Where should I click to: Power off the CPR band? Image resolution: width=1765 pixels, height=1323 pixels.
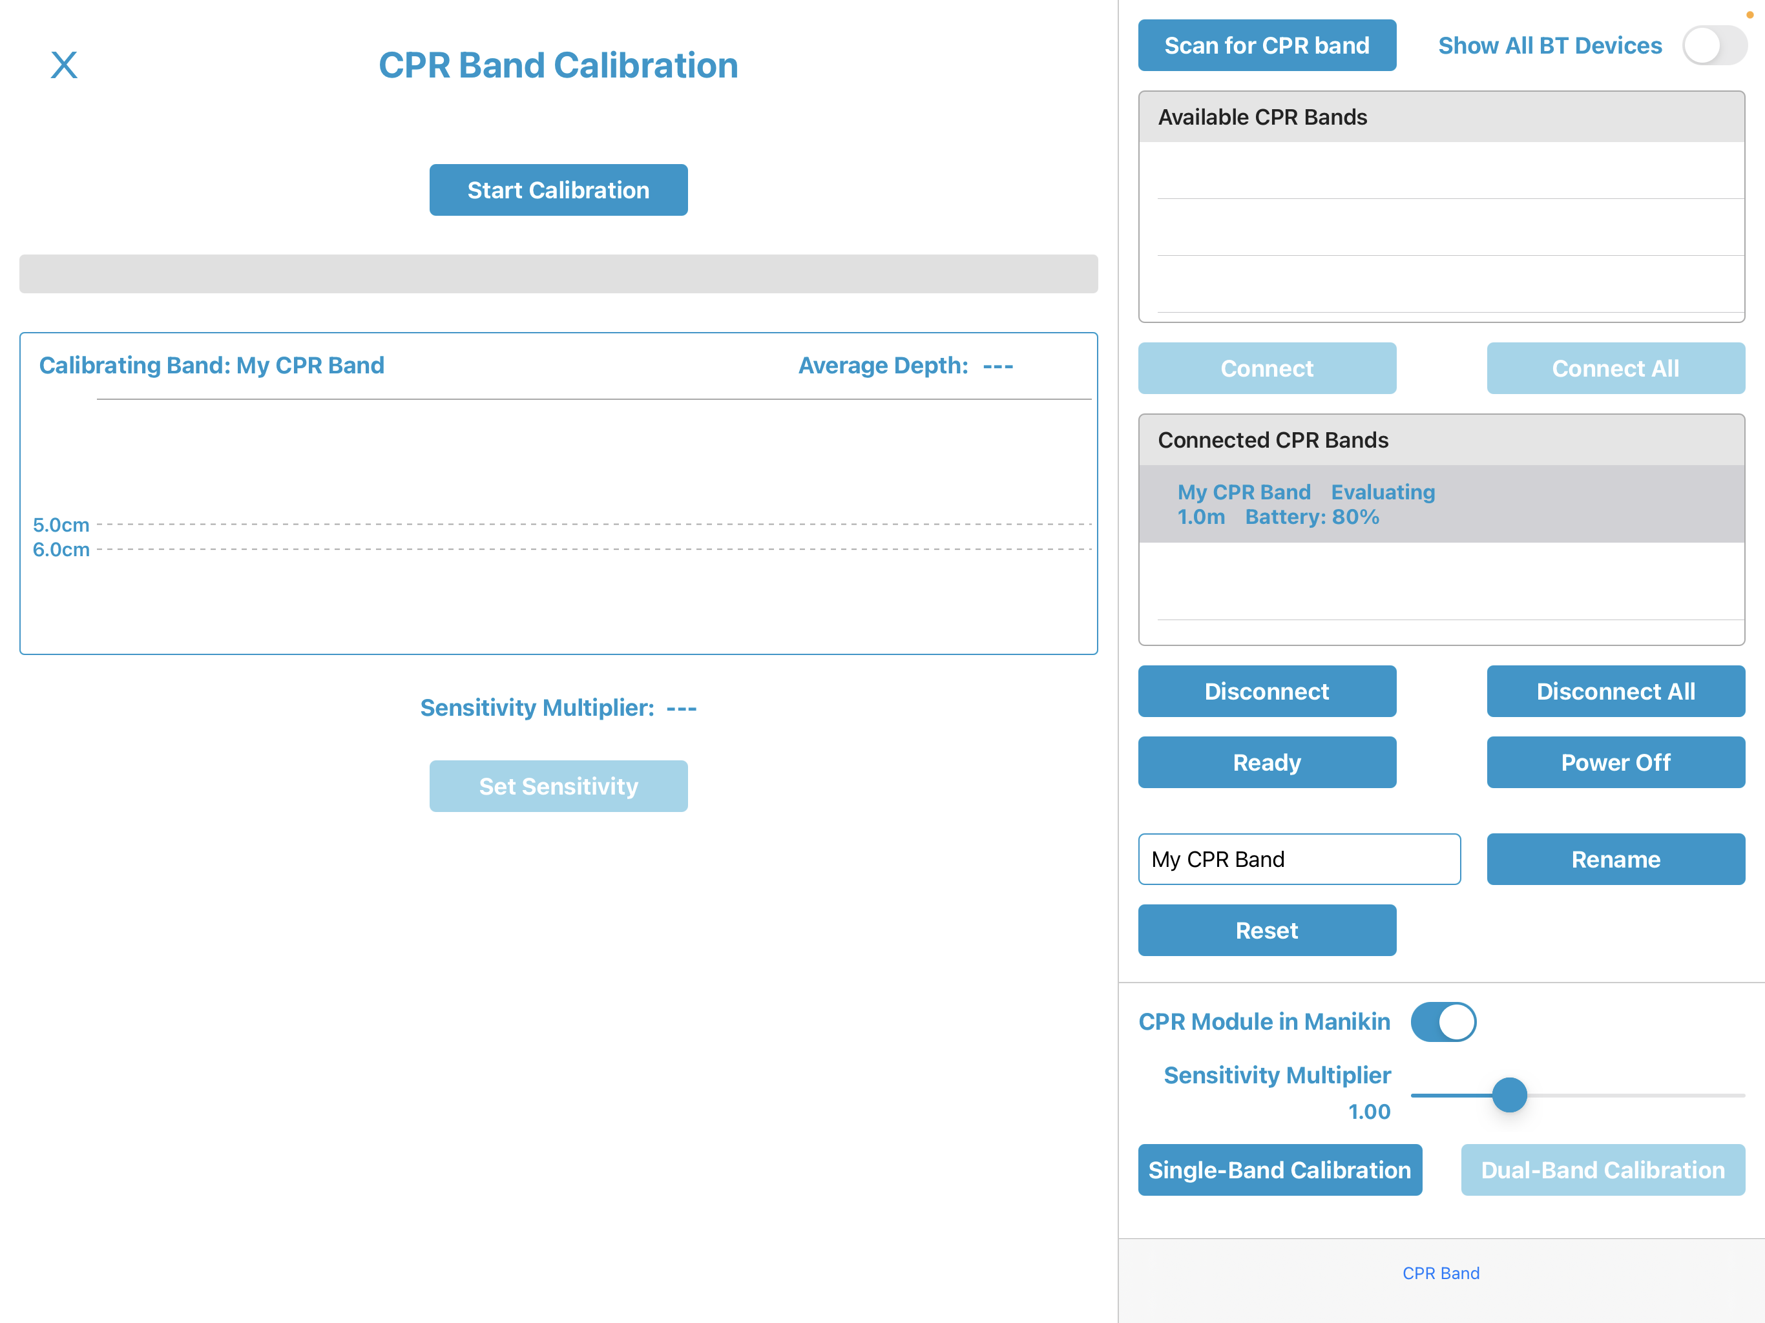pos(1615,762)
